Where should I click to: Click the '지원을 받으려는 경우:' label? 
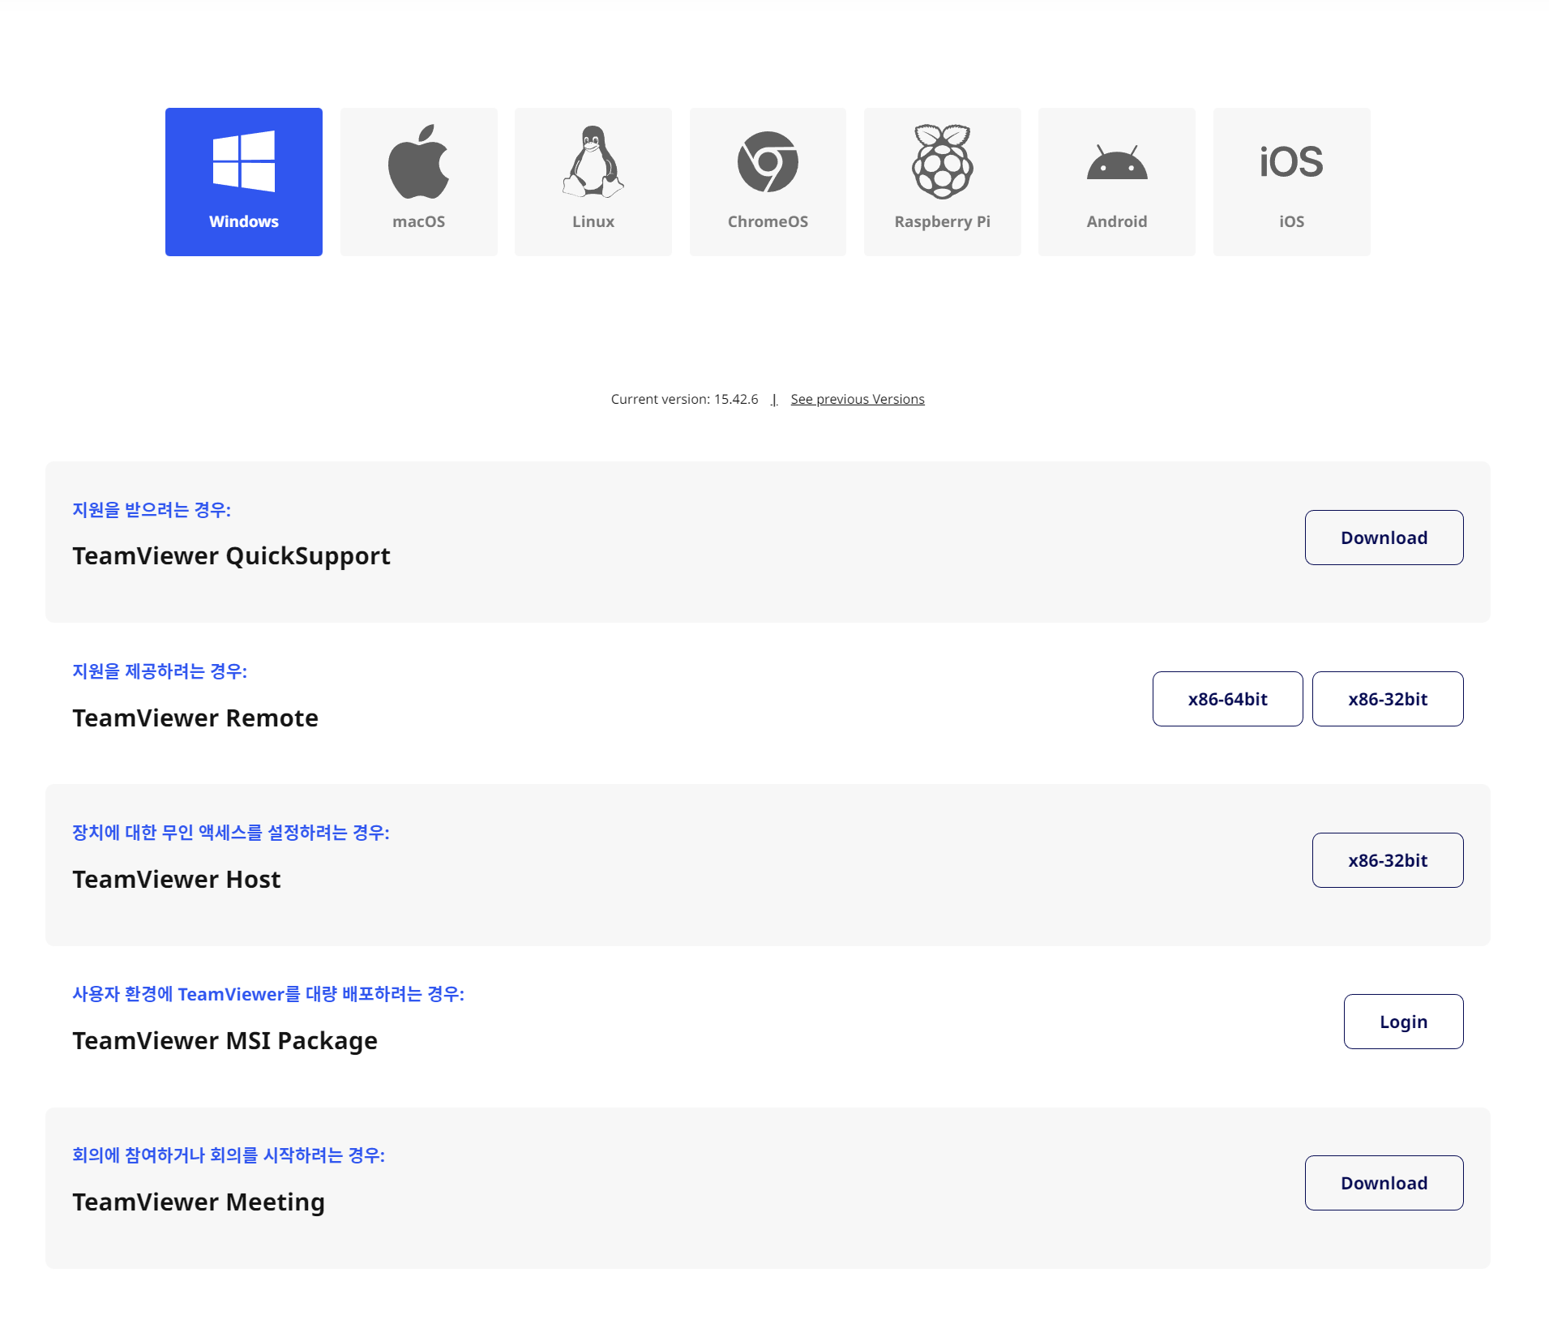pos(152,510)
